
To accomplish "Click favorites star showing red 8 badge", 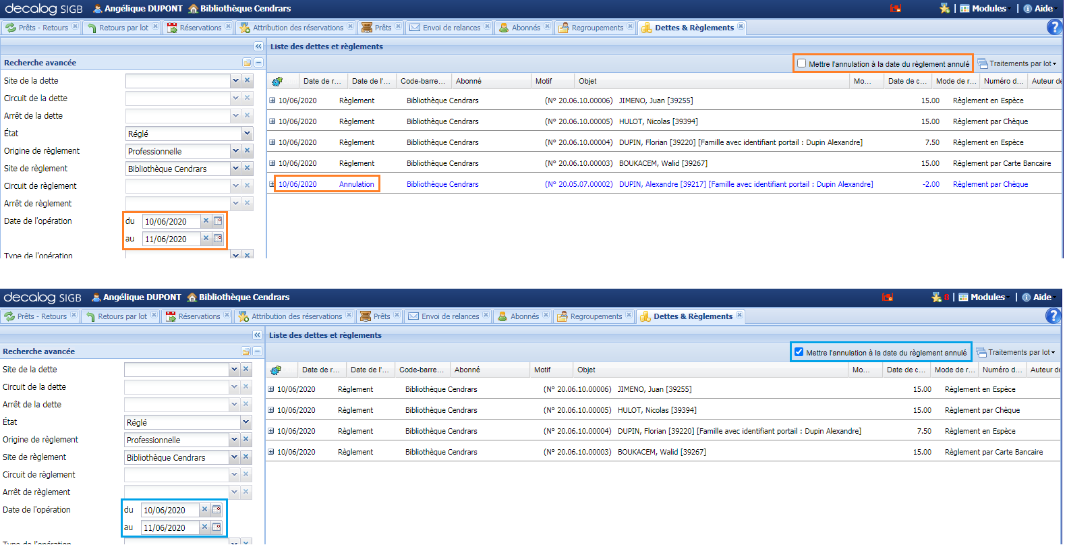I will pyautogui.click(x=937, y=297).
